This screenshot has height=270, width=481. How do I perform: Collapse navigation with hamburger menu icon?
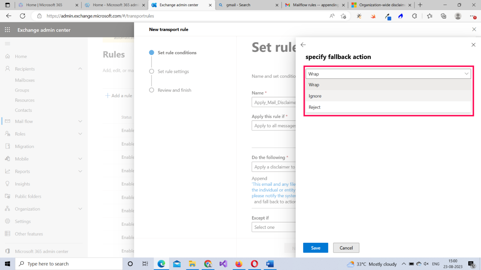click(7, 44)
